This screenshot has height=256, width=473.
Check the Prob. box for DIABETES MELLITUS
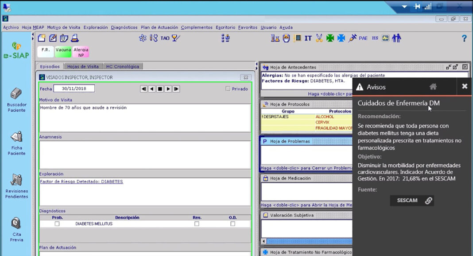click(x=57, y=224)
